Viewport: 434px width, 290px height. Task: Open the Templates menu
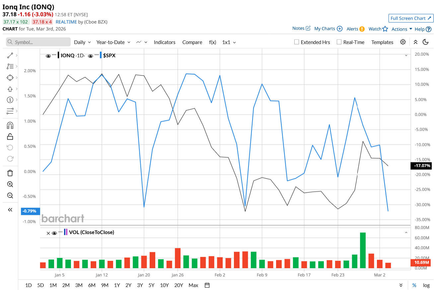(x=382, y=42)
